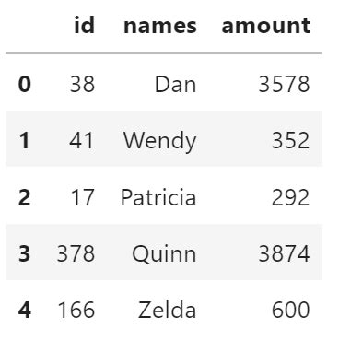Click the name cell Dan
Image resolution: width=339 pixels, height=352 pixels.
175,84
